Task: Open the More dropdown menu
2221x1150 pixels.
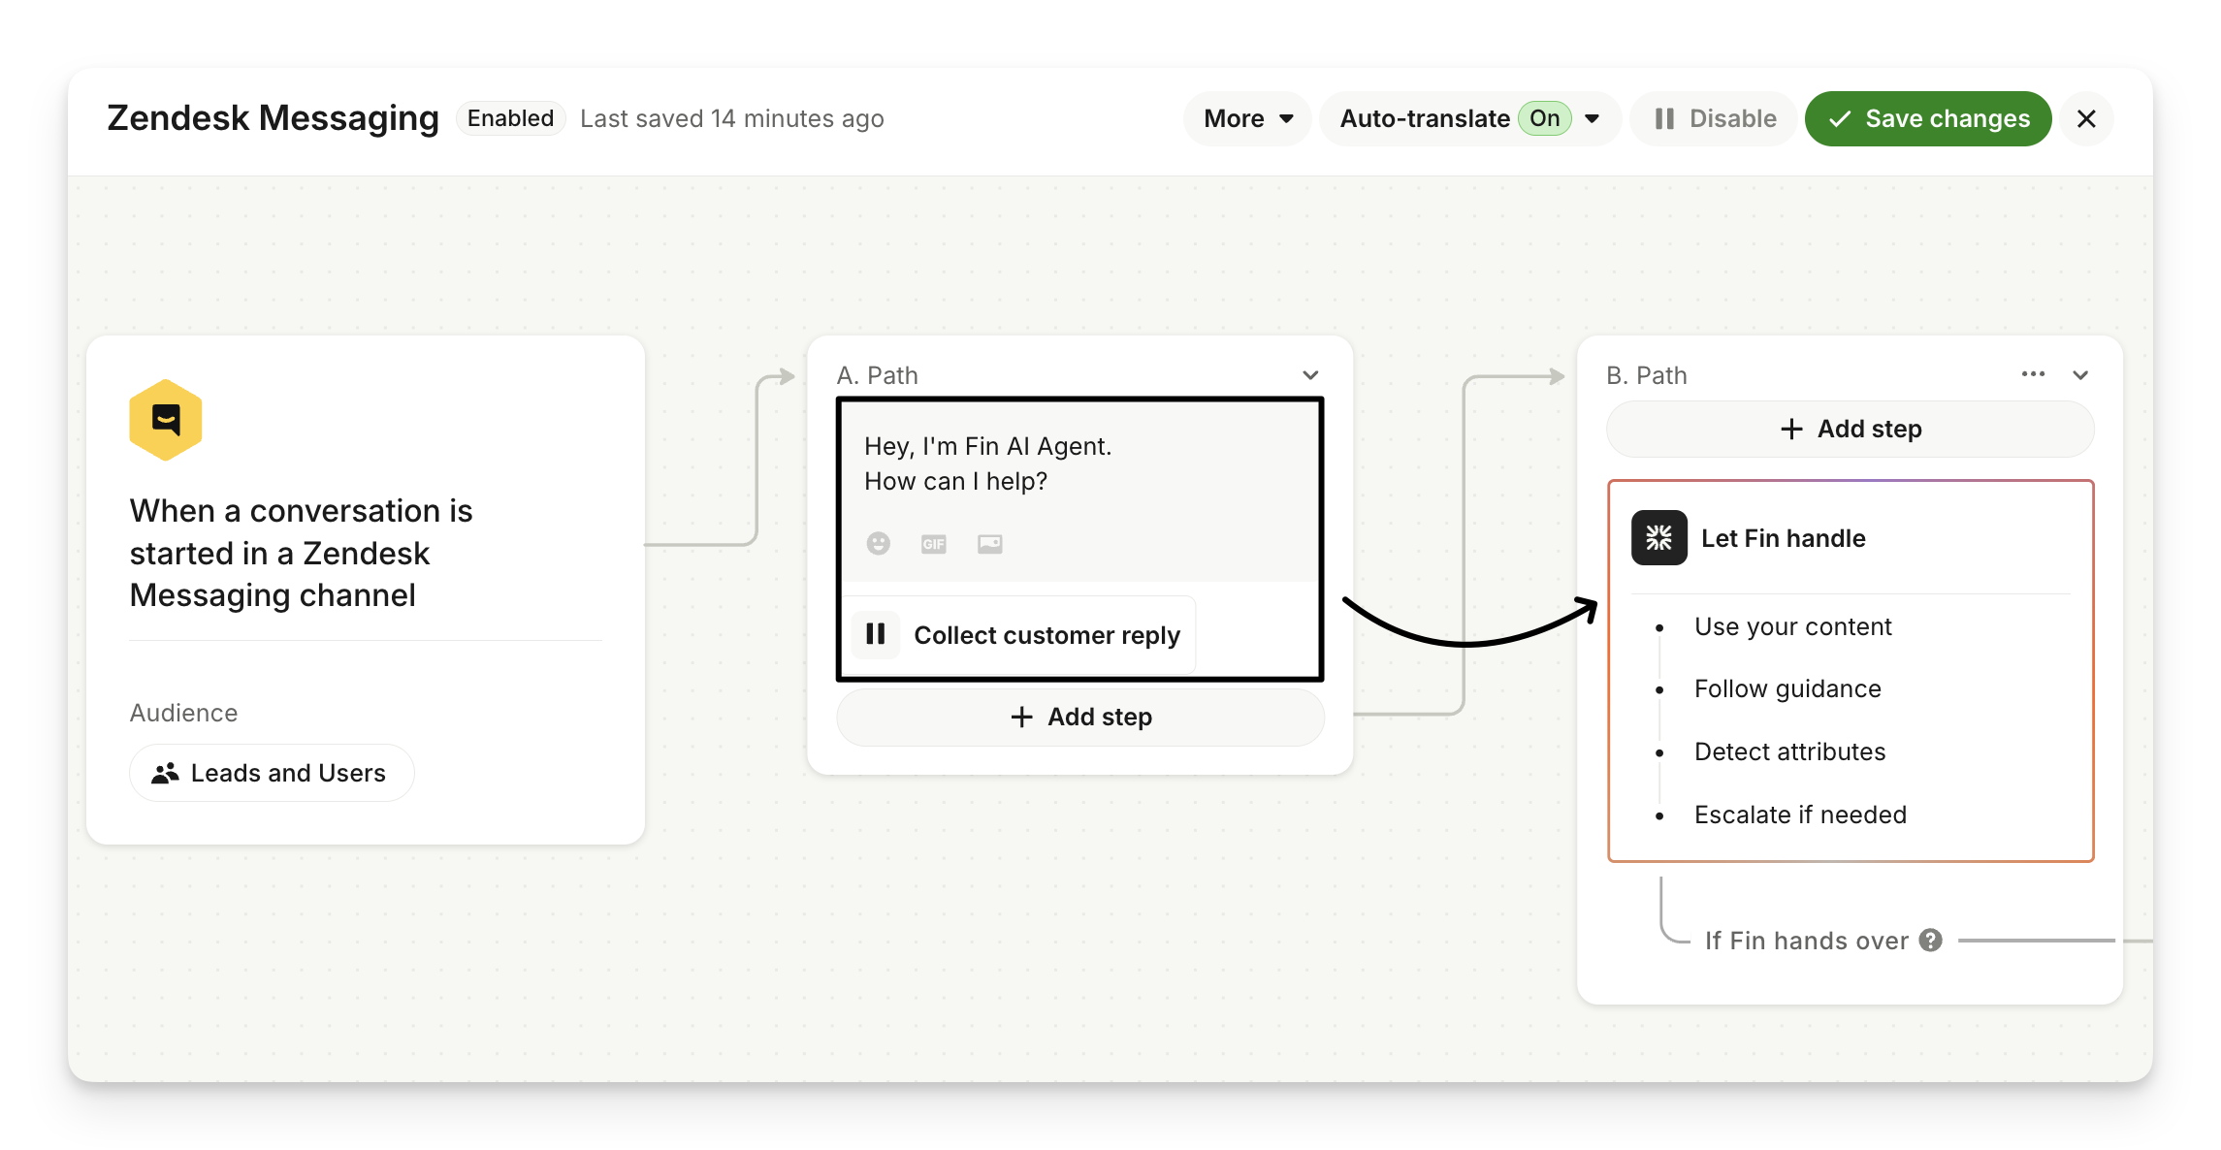Action: 1247,118
